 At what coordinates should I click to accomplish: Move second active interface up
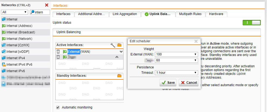[117, 57]
